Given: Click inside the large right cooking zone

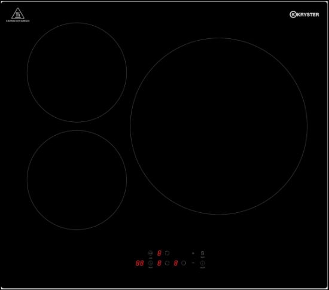Looking at the screenshot, I should 218,126.
